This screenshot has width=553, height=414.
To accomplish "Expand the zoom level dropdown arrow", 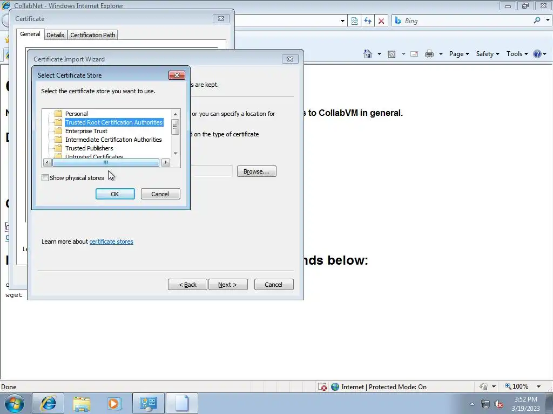I will 538,387.
